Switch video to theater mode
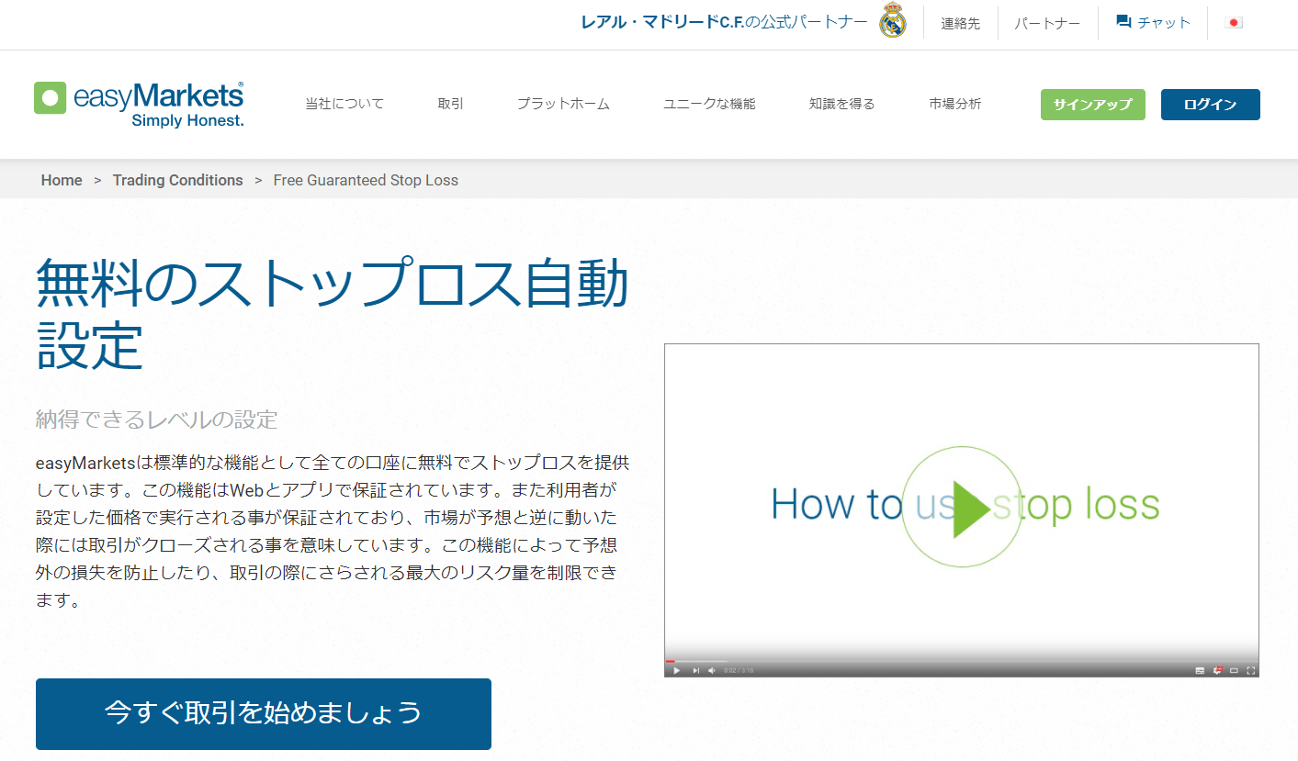This screenshot has height=761, width=1298. click(x=1234, y=670)
